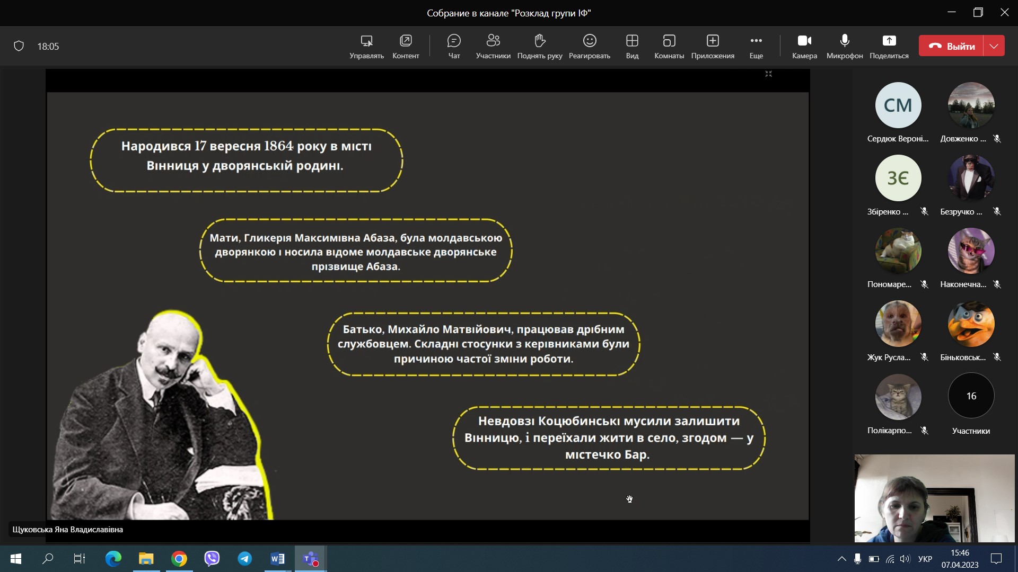The width and height of the screenshot is (1018, 572).
Task: Toggle the Camera on or off
Action: 804,46
